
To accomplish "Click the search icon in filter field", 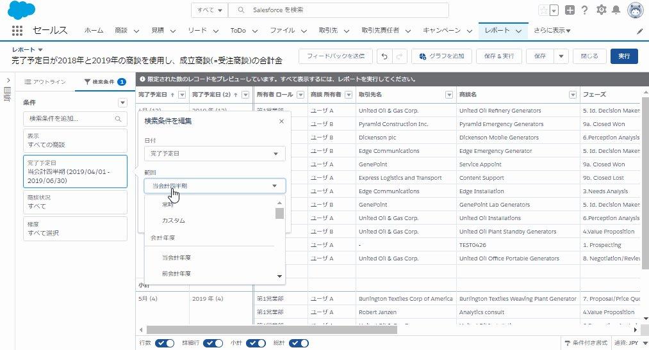I will tap(118, 119).
